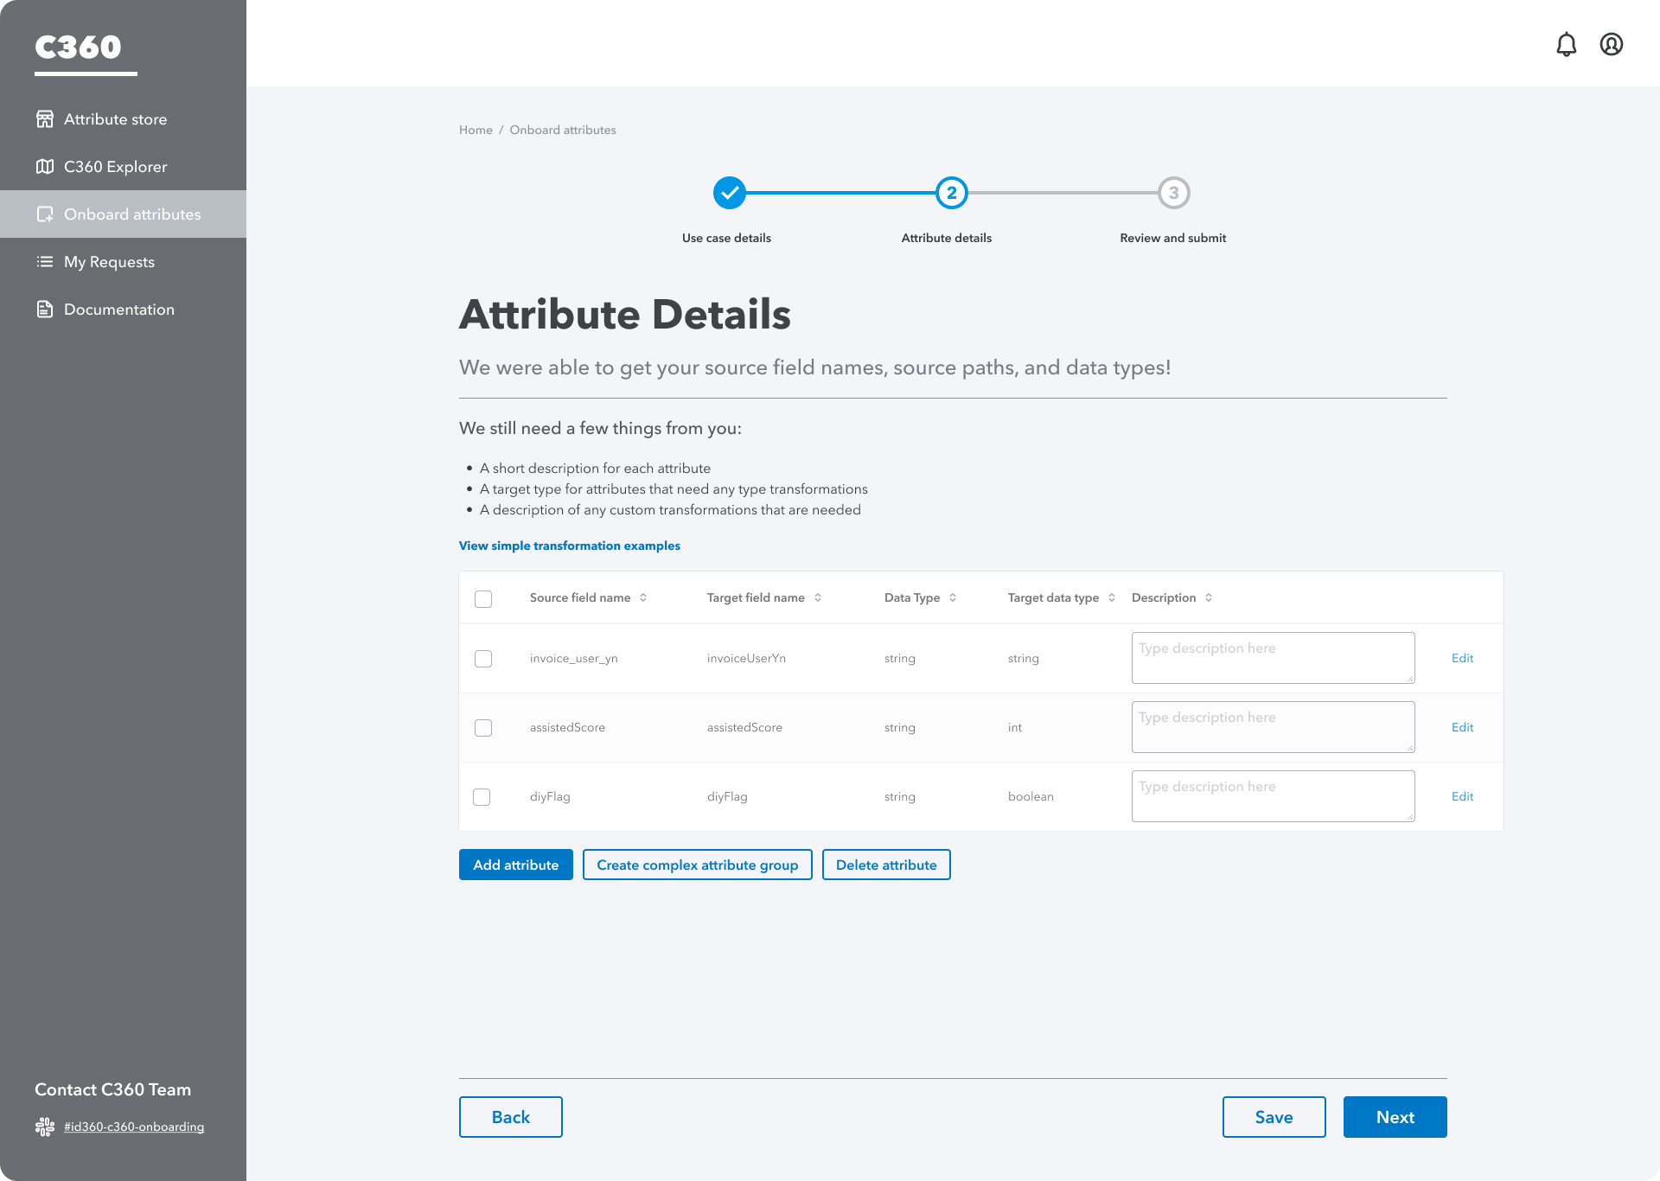Click the Add attribute button
This screenshot has width=1660, height=1181.
[515, 865]
